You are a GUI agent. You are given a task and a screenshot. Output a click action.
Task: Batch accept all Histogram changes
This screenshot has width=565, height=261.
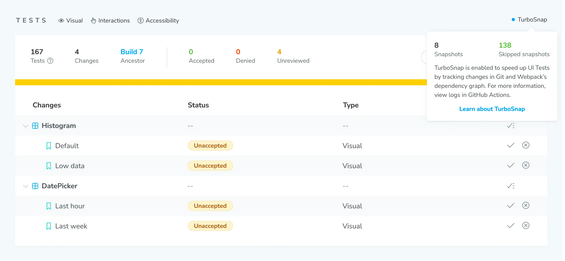pyautogui.click(x=511, y=126)
